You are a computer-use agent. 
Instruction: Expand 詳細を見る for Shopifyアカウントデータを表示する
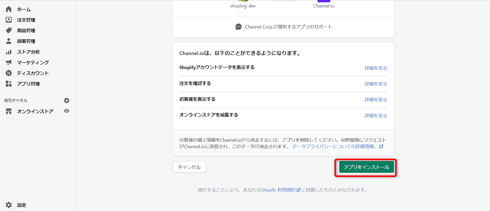point(376,68)
